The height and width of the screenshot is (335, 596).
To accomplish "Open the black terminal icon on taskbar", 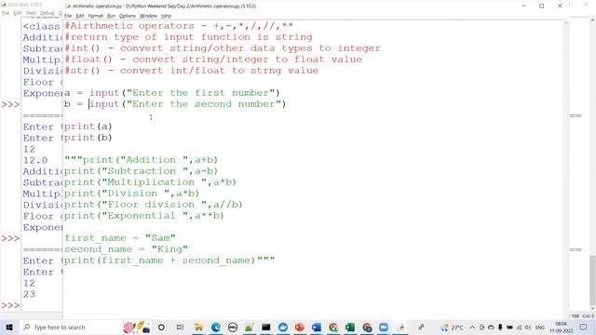I will tap(266, 327).
